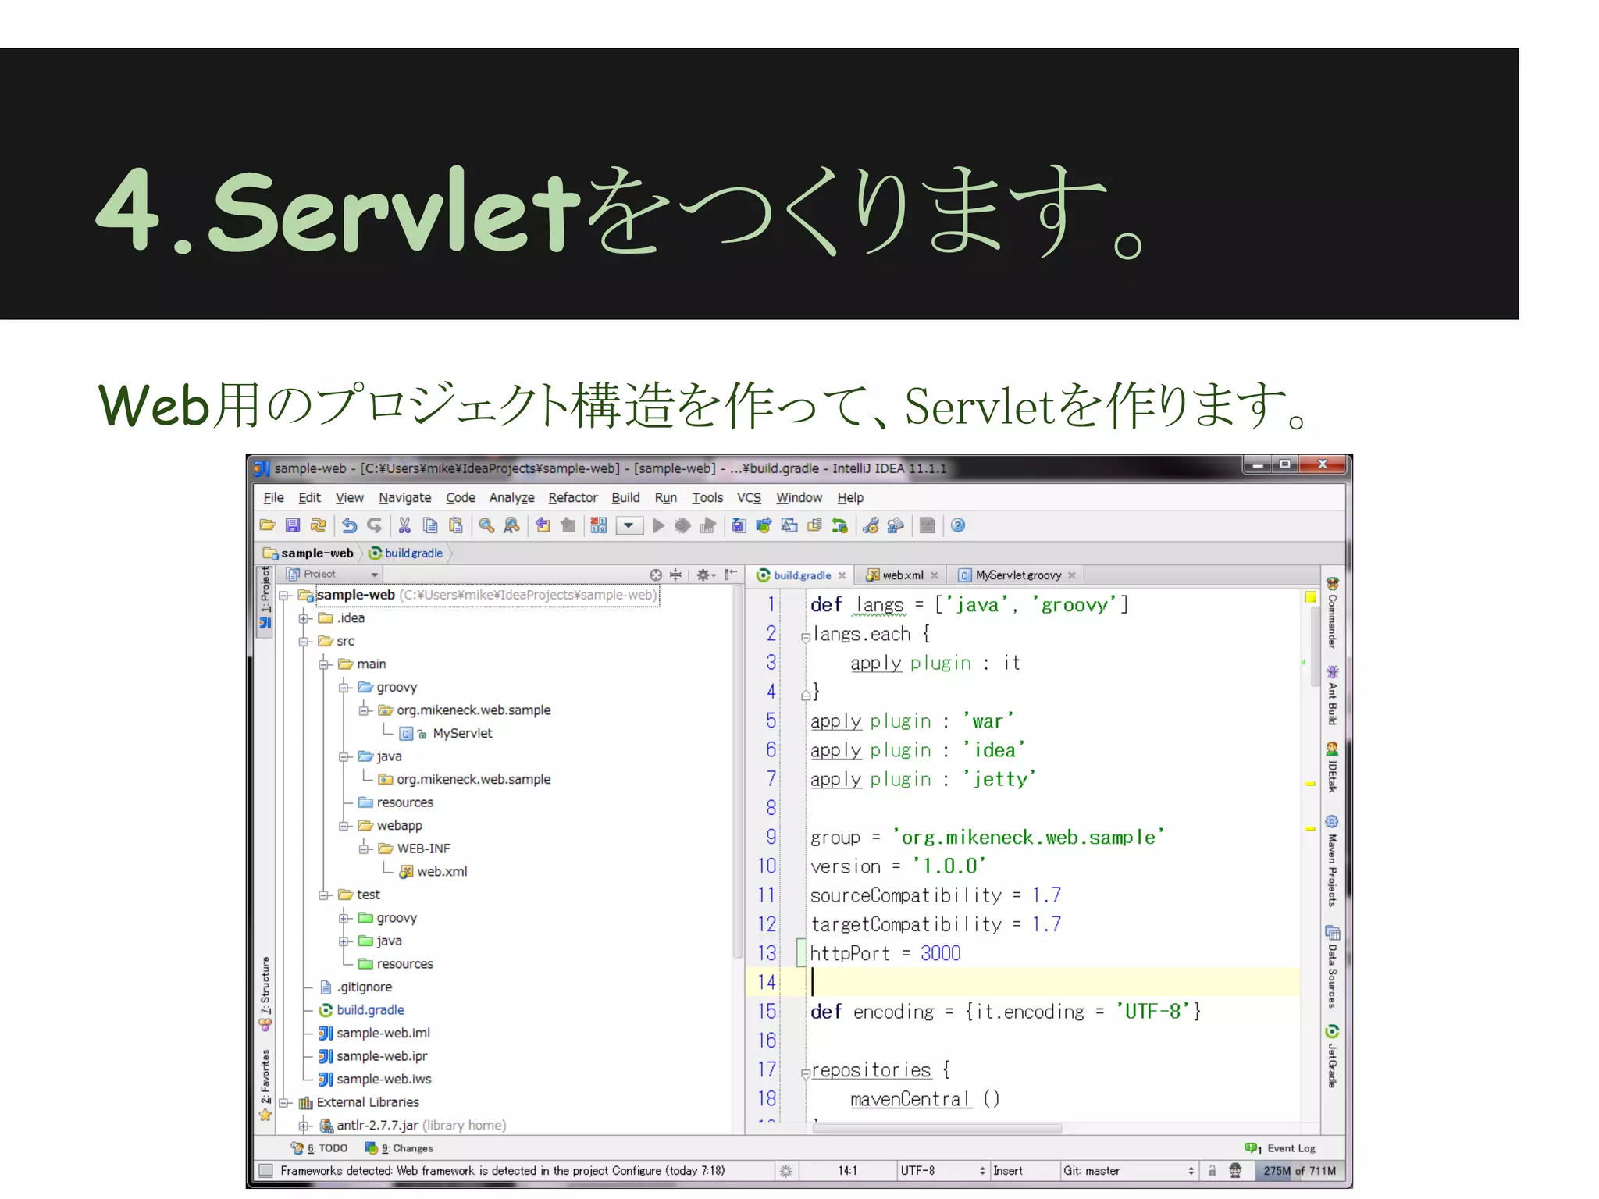Click the editor horizontal scrollbar
The image size is (1599, 1199).
(x=937, y=1129)
